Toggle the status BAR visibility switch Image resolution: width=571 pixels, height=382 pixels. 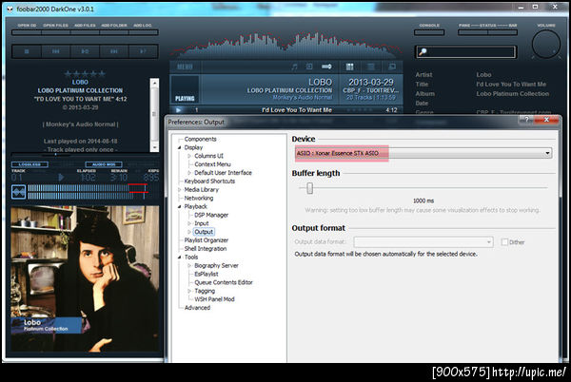pyautogui.click(x=502, y=32)
